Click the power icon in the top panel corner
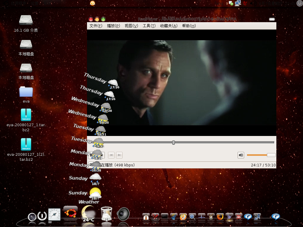 point(300,3)
